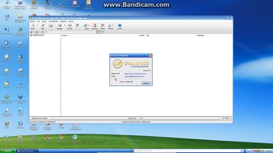Sort by the Modificado column header
Image resolution: width=273 pixels, height=153 pixels.
click(200, 35)
